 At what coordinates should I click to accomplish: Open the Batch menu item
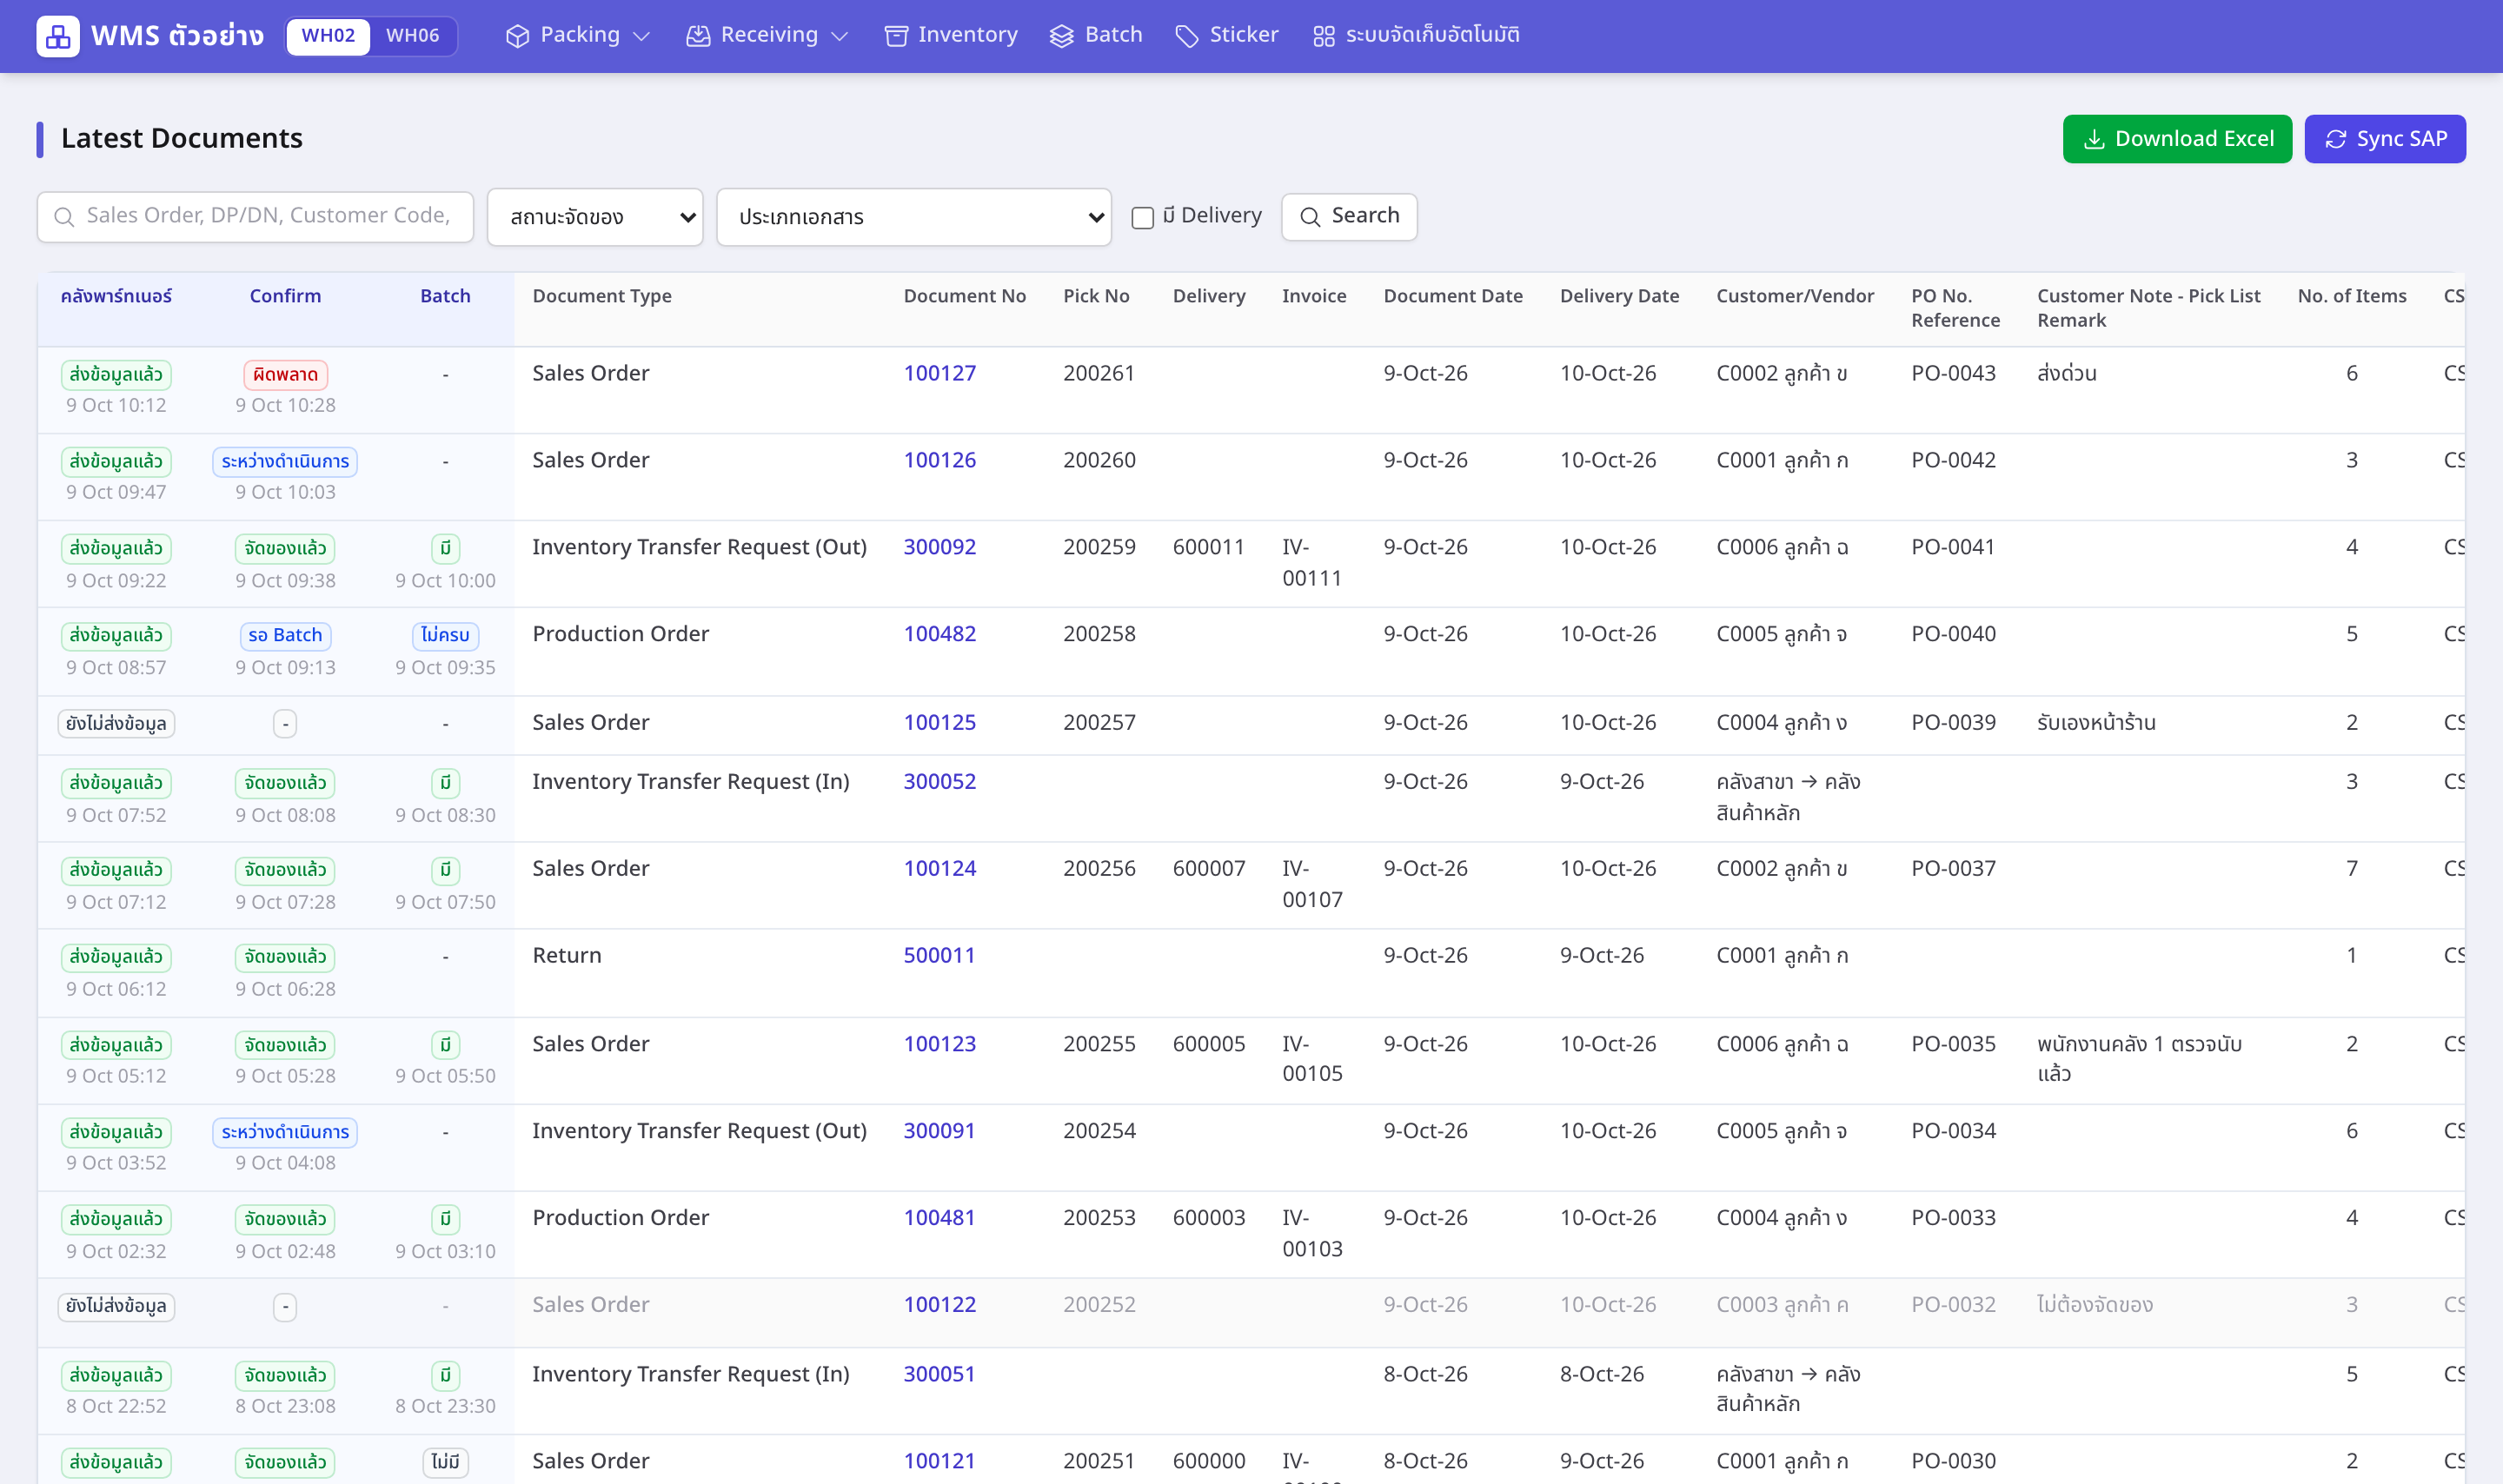click(x=1096, y=36)
